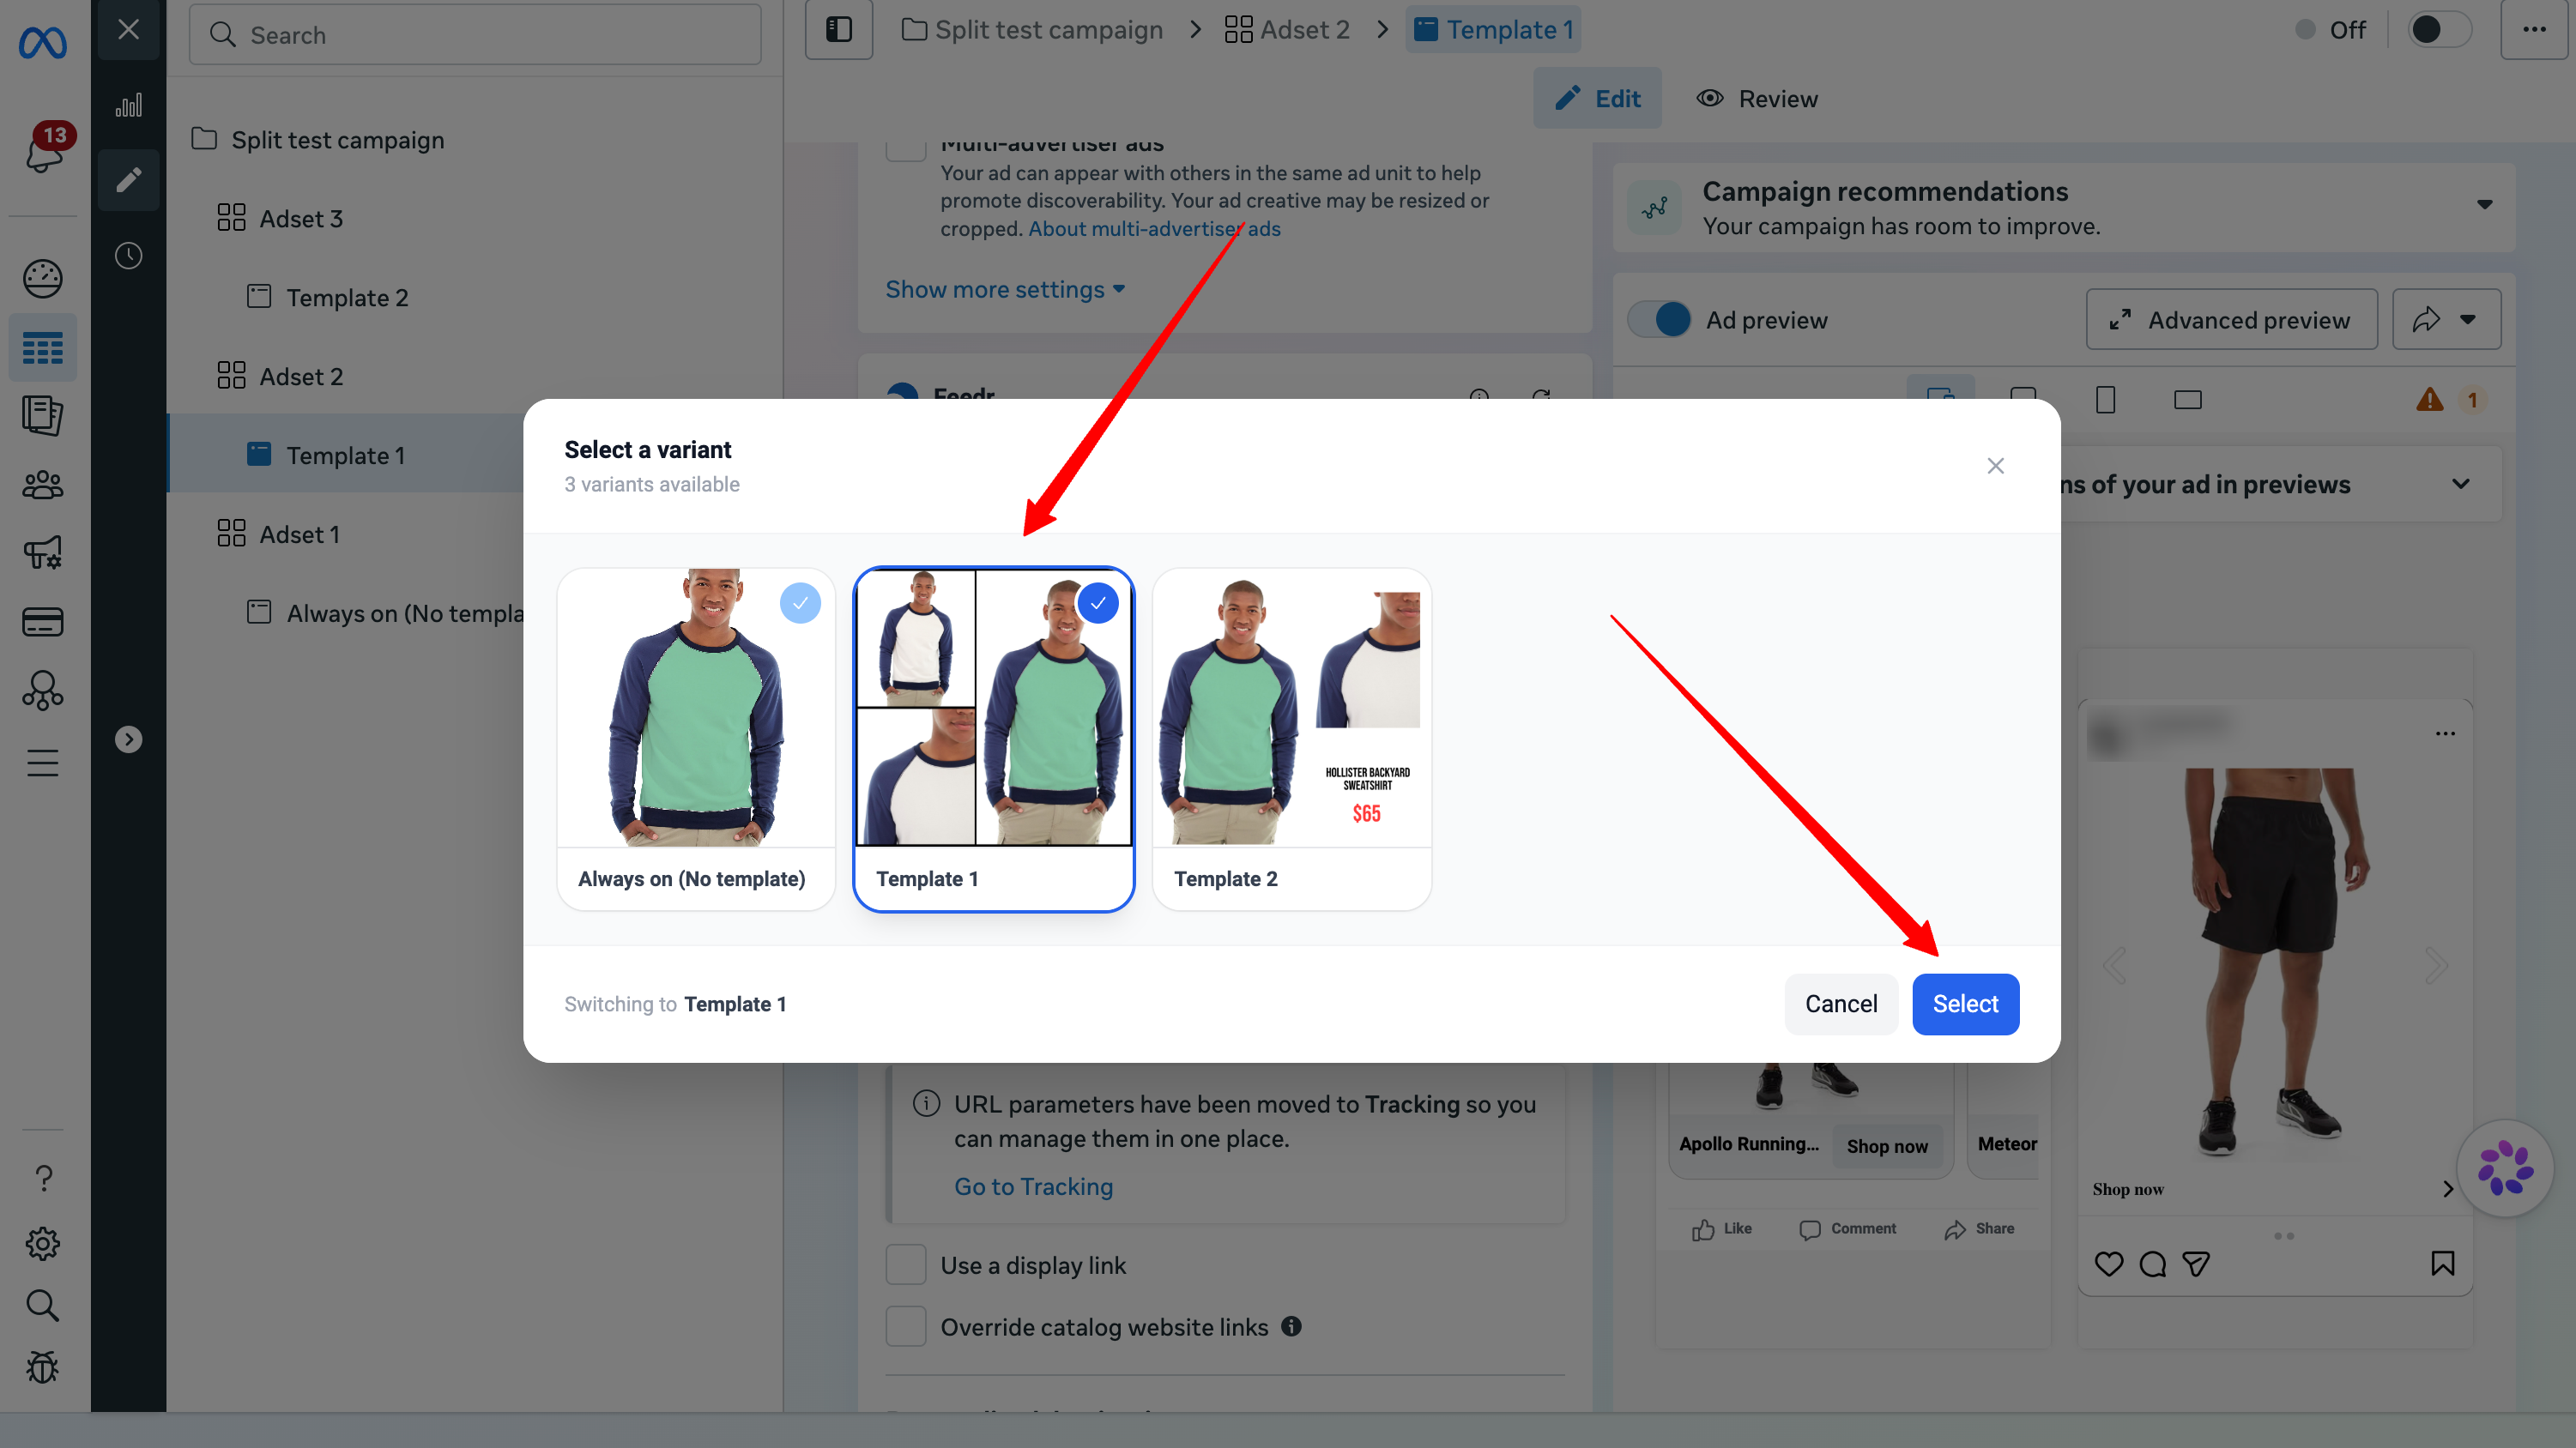Cancel the variant selection
This screenshot has width=2576, height=1448.
click(1841, 1004)
